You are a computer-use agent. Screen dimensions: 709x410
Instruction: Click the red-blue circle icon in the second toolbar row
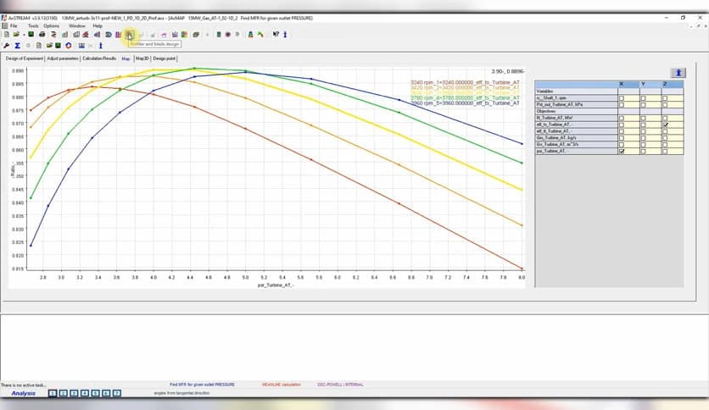[69, 46]
